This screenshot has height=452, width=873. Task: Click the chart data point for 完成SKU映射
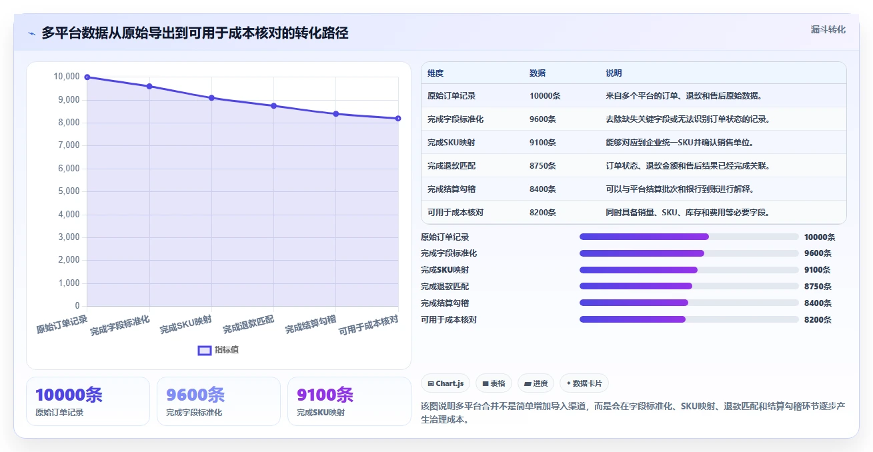point(211,98)
